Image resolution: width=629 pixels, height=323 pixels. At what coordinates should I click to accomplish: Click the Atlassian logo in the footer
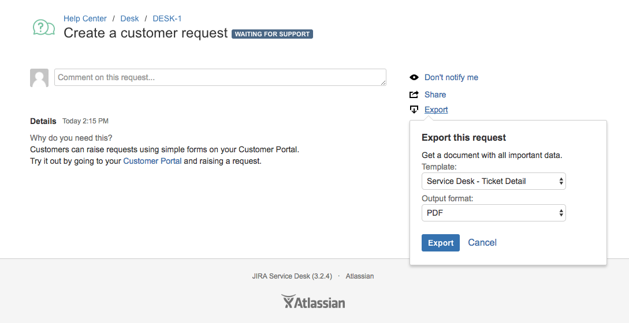(x=313, y=302)
